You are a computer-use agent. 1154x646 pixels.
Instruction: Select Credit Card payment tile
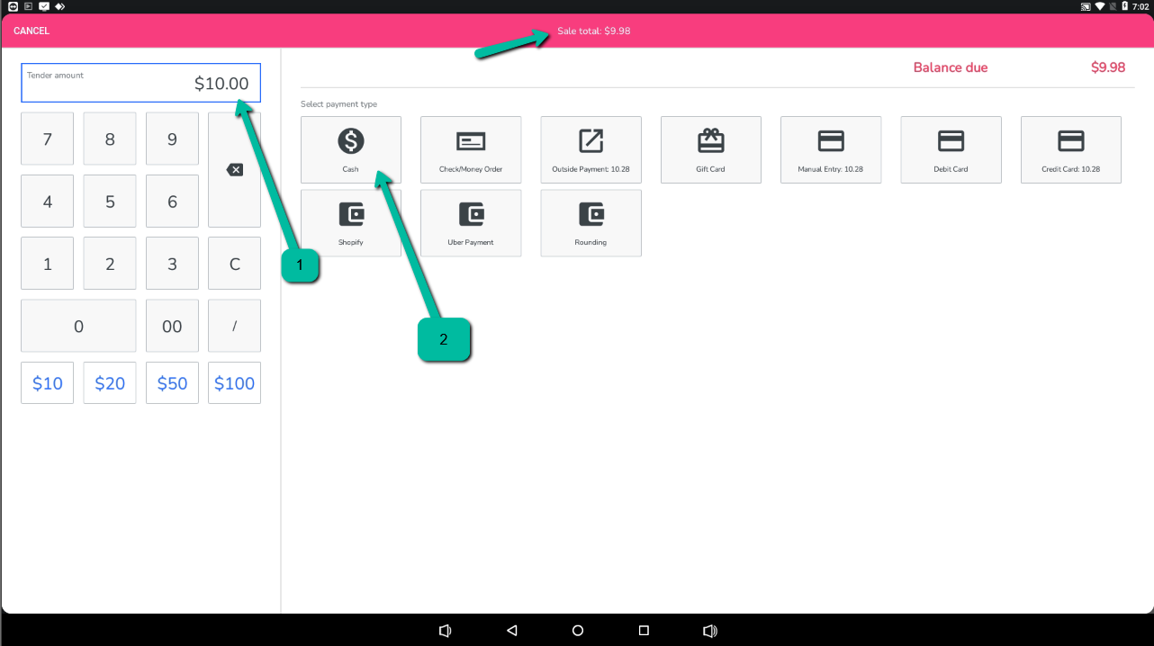(1070, 149)
